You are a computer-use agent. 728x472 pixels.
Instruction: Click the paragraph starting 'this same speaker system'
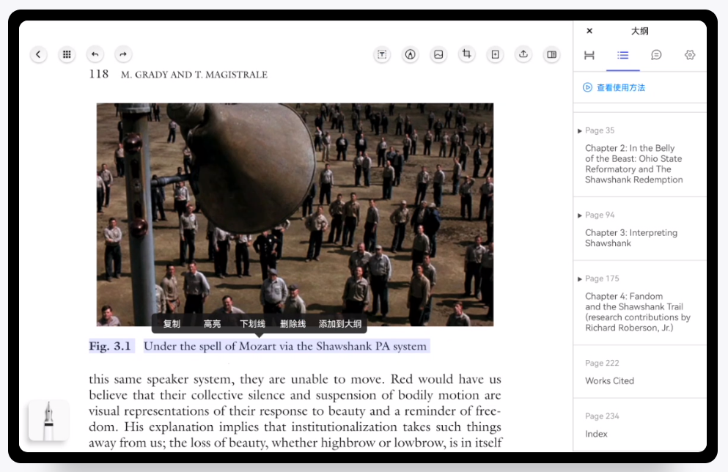coord(295,410)
